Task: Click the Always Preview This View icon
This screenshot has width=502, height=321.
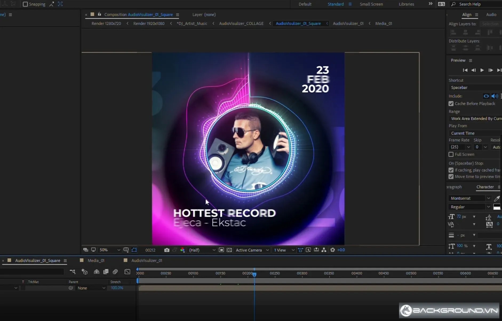Action: (86, 250)
